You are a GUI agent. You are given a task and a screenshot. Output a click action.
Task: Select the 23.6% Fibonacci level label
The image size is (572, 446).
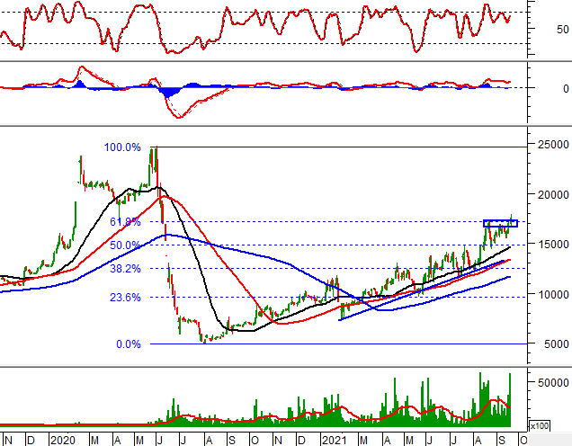(x=125, y=298)
